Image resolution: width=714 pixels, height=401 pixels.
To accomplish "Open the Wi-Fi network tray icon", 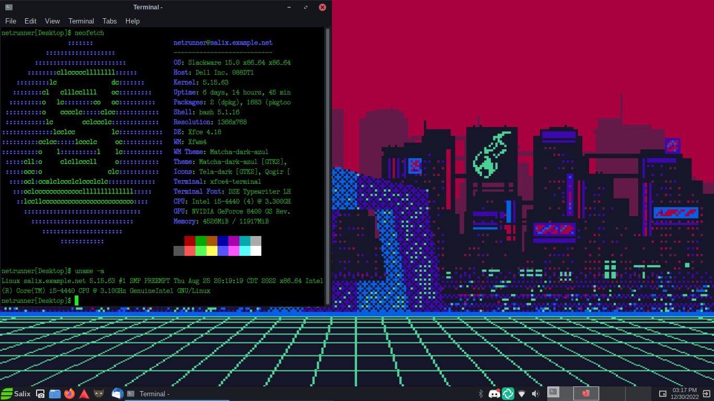I will click(x=521, y=394).
